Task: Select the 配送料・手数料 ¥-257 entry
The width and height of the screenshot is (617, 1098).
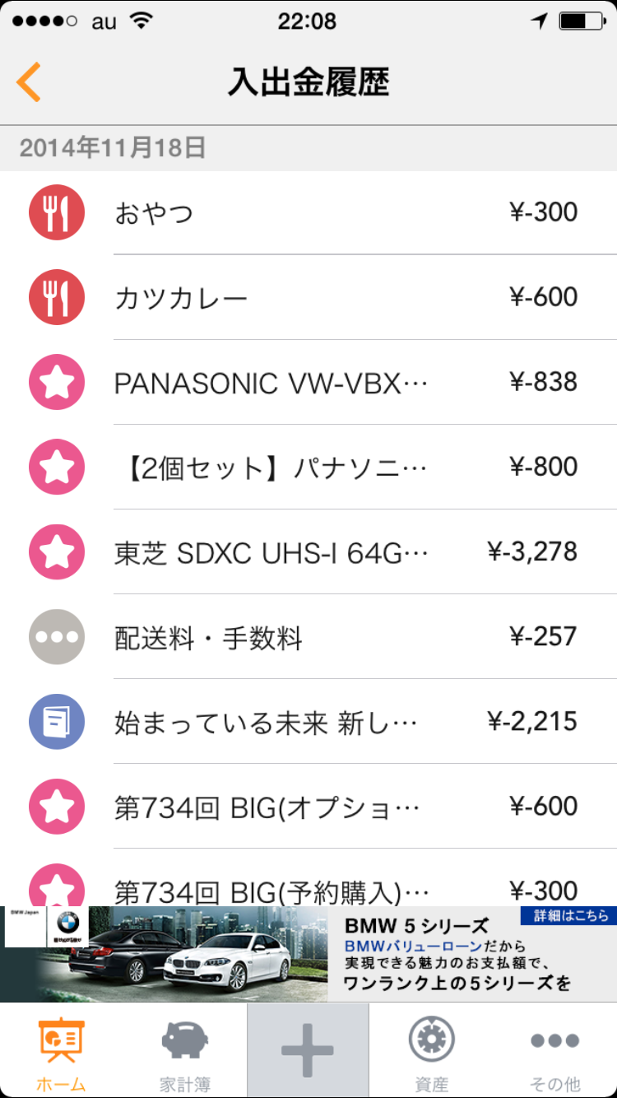Action: coord(346,637)
